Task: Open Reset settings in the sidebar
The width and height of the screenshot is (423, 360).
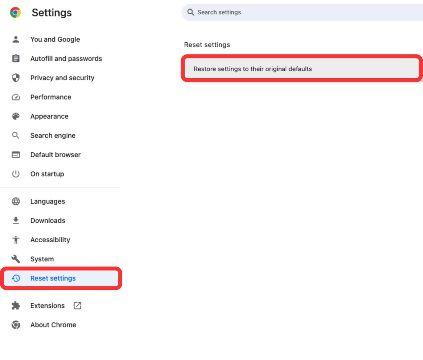Action: [53, 278]
